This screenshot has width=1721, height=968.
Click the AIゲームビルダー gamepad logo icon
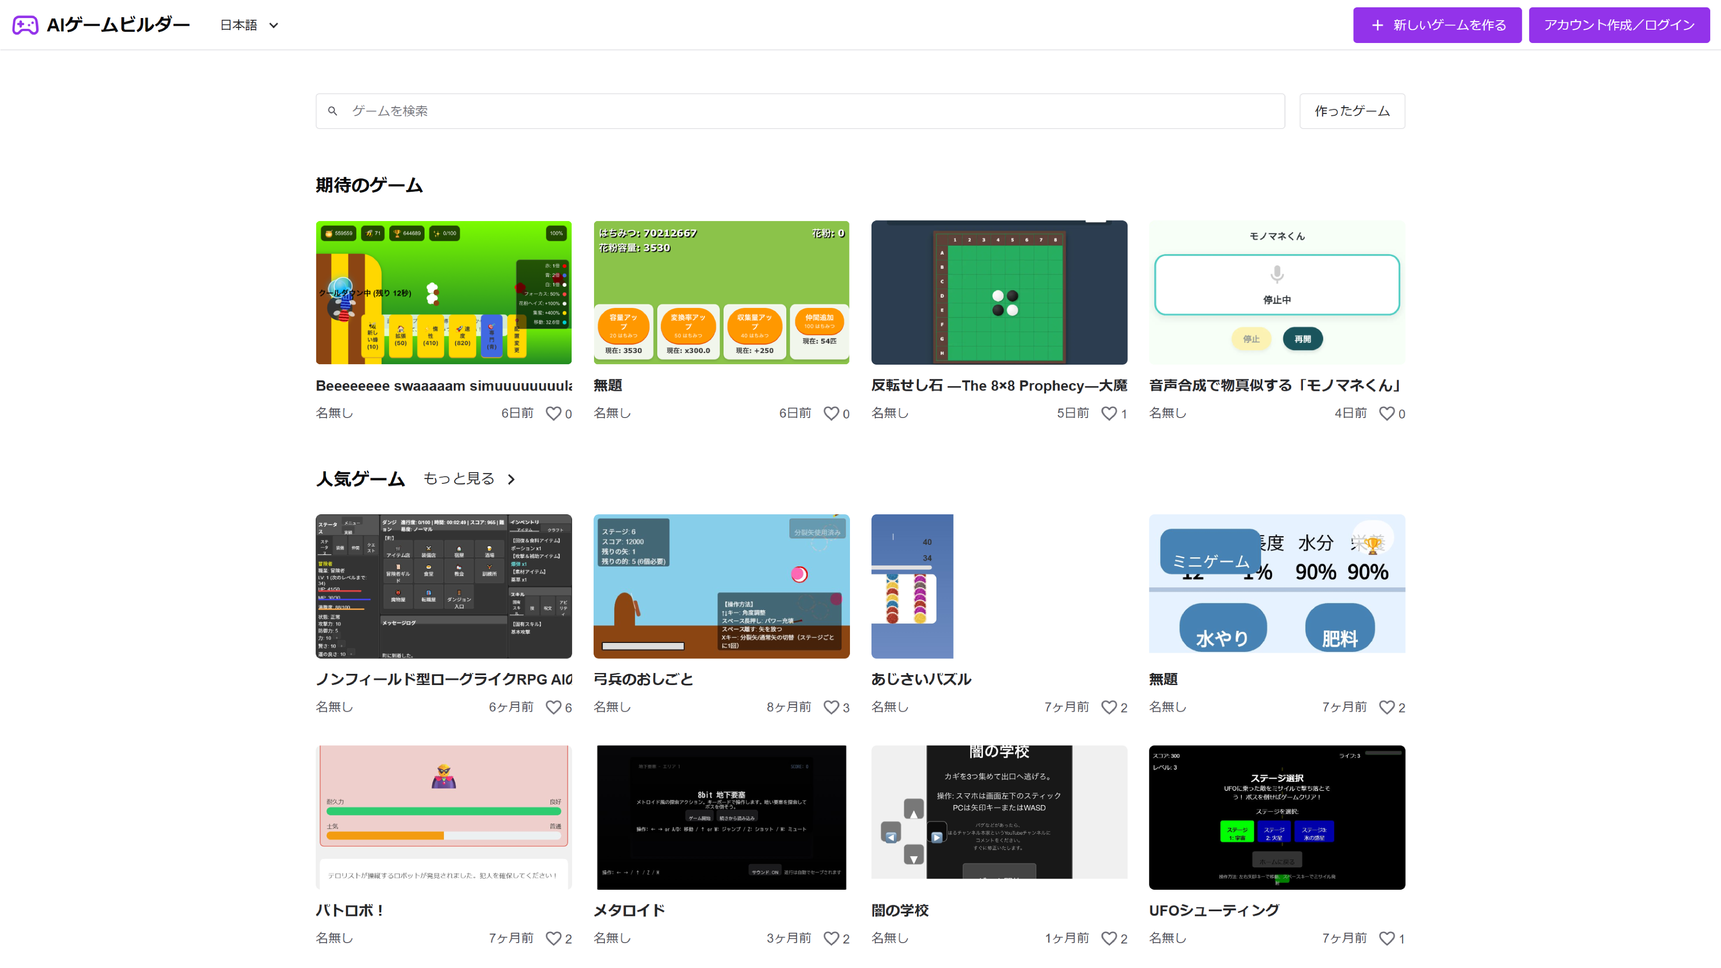click(25, 25)
